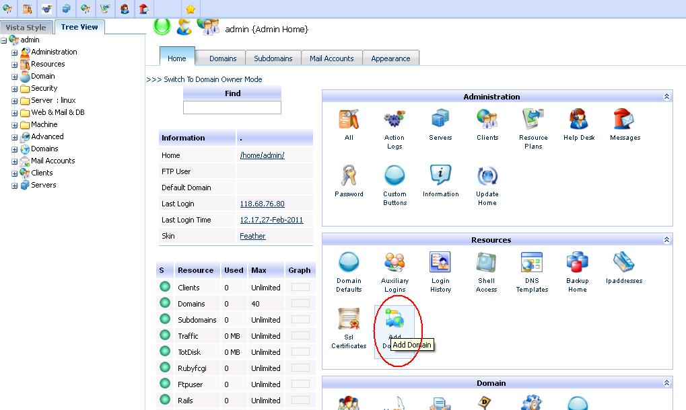Image resolution: width=686 pixels, height=410 pixels.
Task: Collapse the Resources panel chevron
Action: tap(666, 240)
